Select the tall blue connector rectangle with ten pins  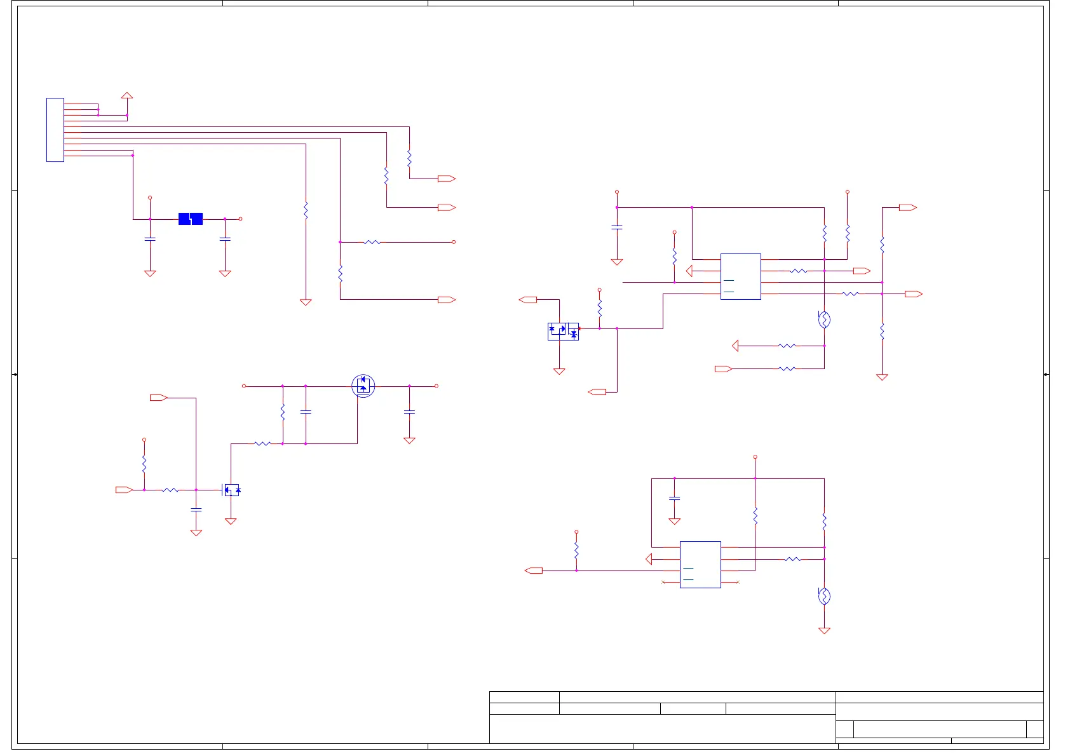coord(55,130)
